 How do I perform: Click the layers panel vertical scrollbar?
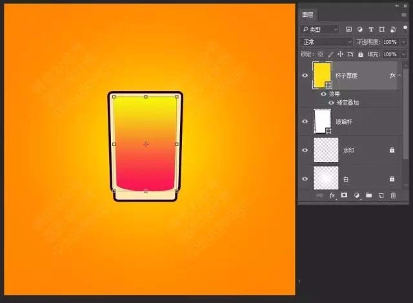pos(406,114)
